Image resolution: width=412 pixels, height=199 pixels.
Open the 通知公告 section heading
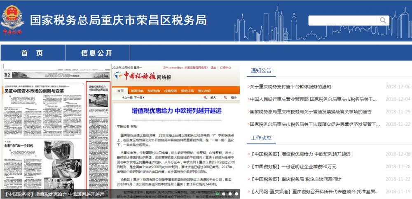pos(261,71)
